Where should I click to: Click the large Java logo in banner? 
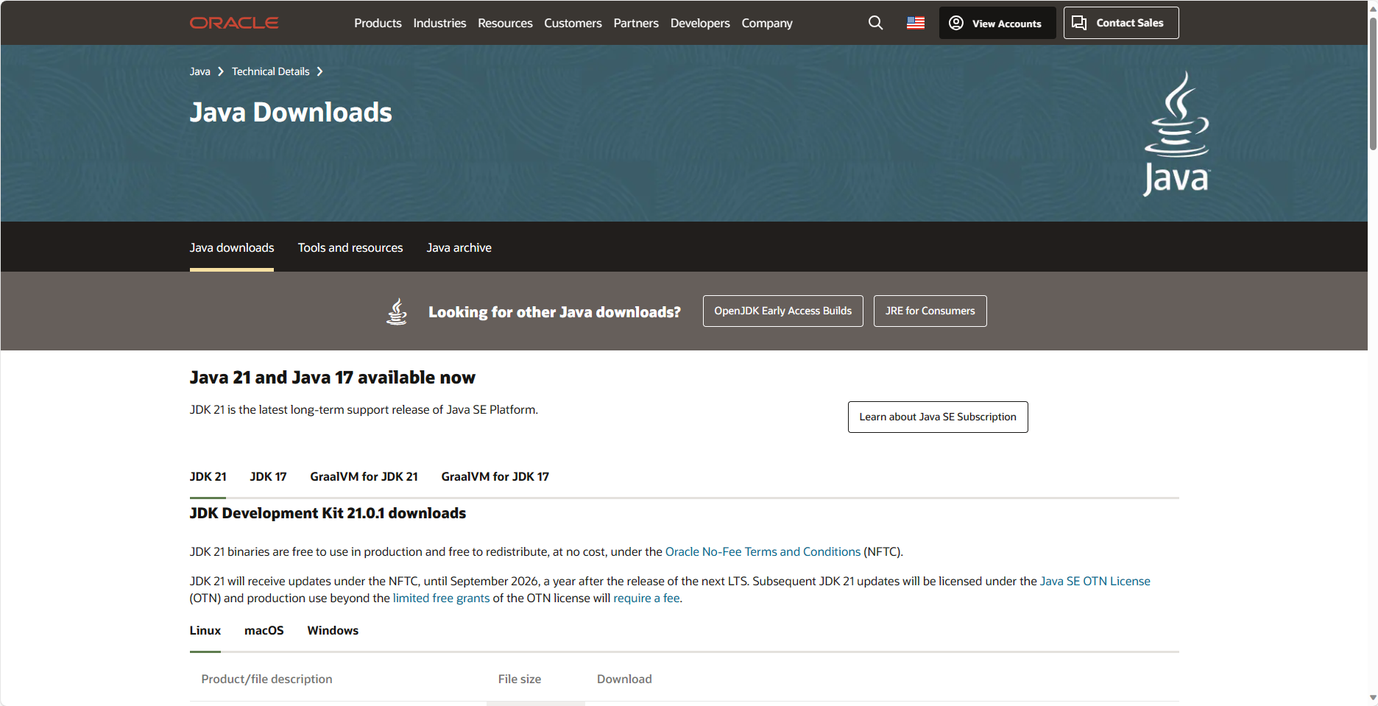[1176, 133]
